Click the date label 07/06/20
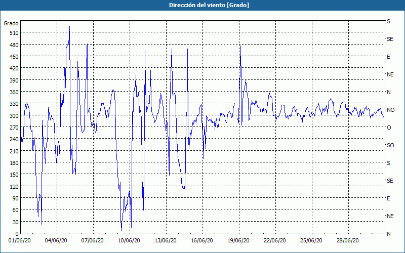Screen dimensions: 405x253 tap(93, 241)
